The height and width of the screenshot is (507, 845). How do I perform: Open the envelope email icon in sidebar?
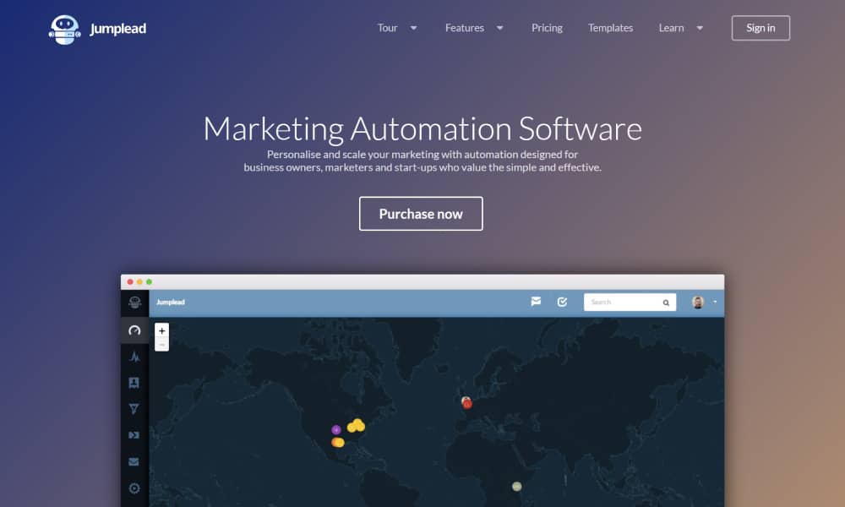(x=134, y=461)
